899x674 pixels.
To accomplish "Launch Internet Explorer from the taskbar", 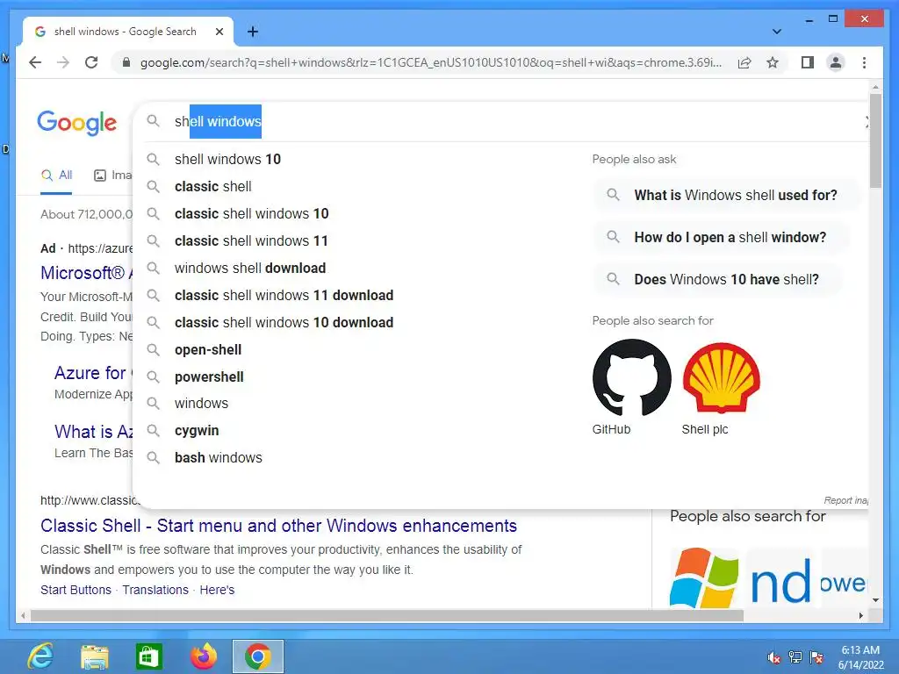I will [40, 656].
